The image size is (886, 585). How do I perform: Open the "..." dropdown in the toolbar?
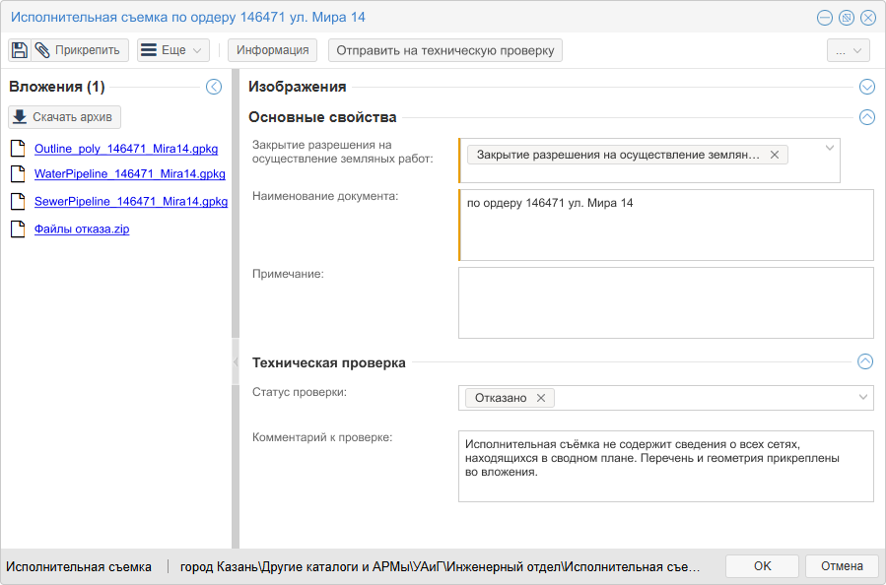click(848, 49)
